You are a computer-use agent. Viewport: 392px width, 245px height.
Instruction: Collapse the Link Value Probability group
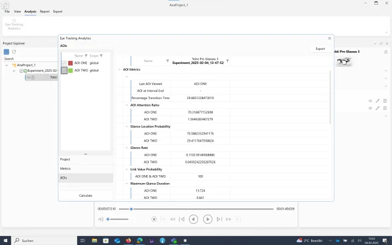[x=127, y=169]
